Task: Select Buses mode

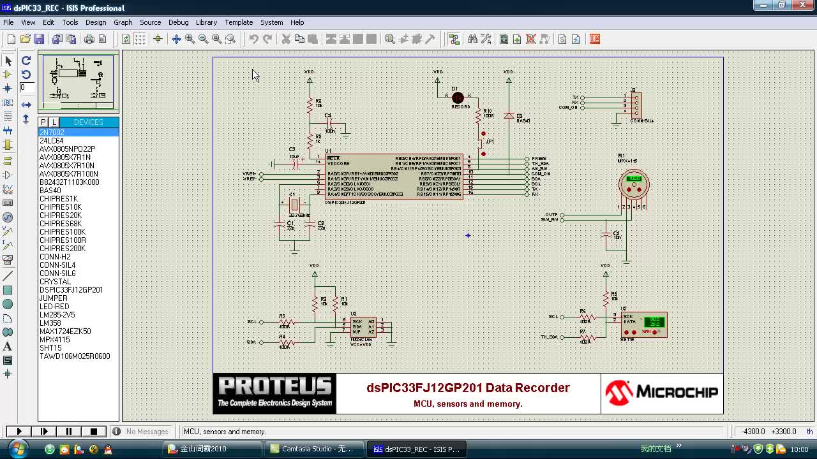Action: coord(8,131)
